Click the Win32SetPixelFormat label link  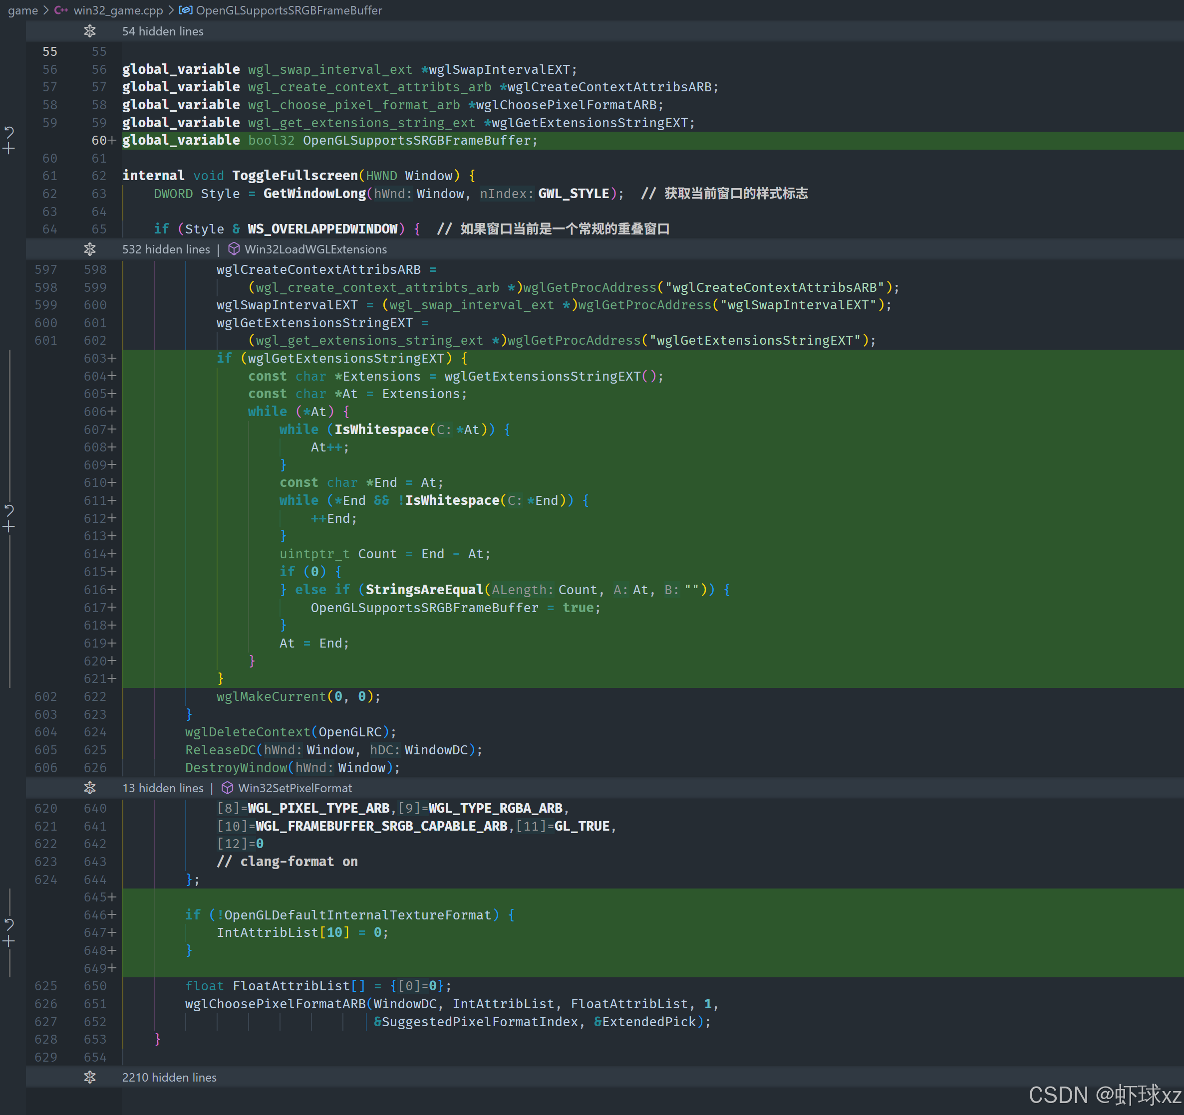295,788
